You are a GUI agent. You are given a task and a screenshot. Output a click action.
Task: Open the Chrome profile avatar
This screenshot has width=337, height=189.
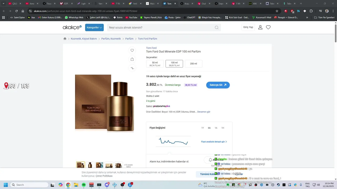327,11
